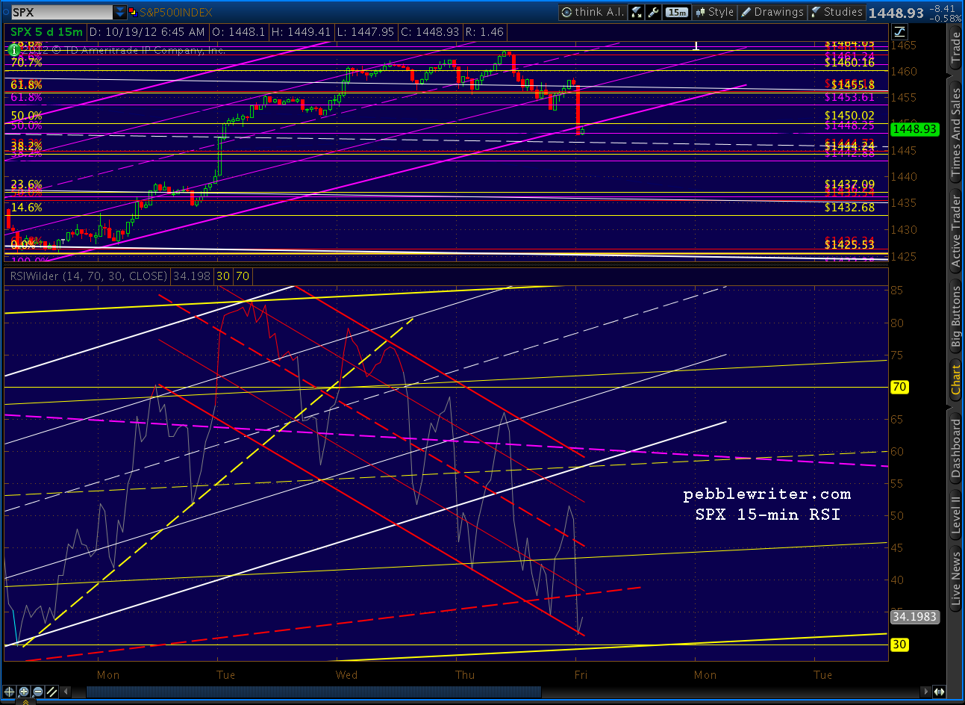Open the Studies menu
Screen dimensions: 965x705
pyautogui.click(x=837, y=12)
